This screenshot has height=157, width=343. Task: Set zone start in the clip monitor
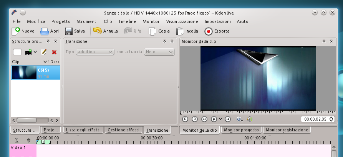coord(185,119)
